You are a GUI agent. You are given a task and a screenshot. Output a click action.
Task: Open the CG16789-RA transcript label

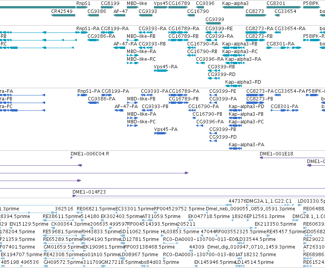pyautogui.click(x=184, y=28)
